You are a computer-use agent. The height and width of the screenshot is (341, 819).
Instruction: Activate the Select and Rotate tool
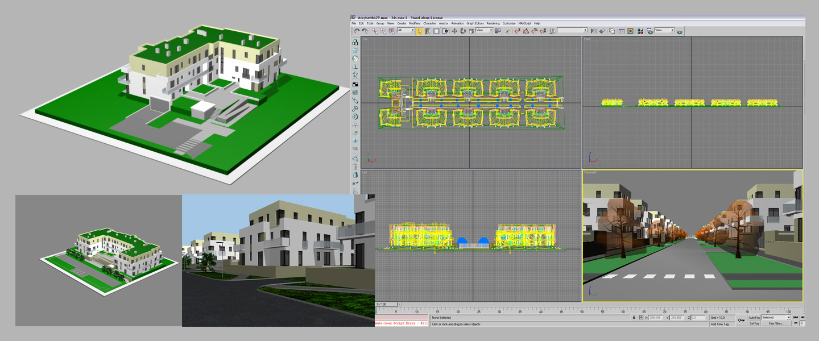pyautogui.click(x=463, y=31)
